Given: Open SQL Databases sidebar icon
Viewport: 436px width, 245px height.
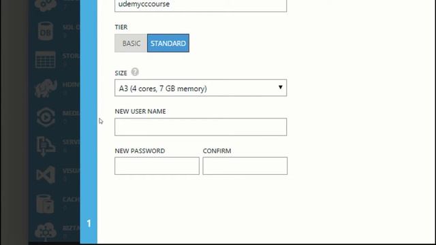Looking at the screenshot, I should pyautogui.click(x=46, y=31).
